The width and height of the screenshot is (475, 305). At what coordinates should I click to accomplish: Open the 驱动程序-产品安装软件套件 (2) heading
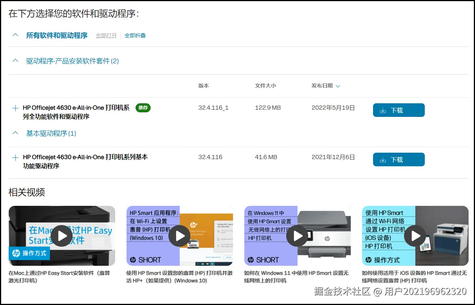coord(72,61)
